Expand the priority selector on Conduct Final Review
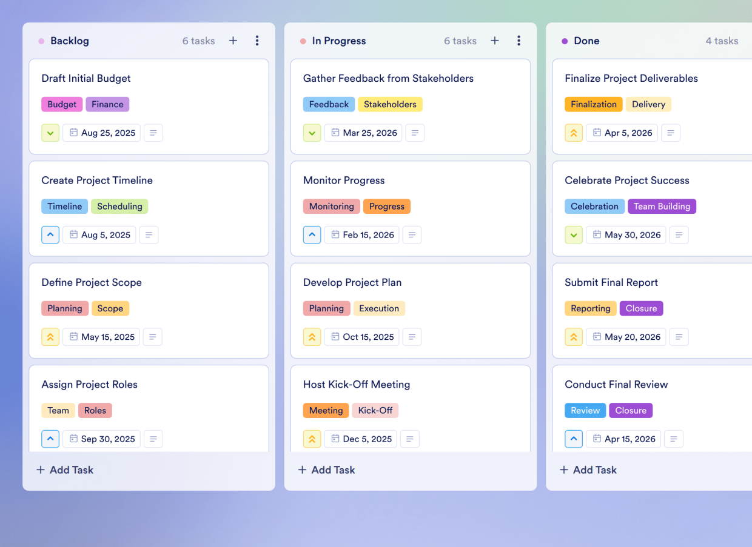The width and height of the screenshot is (752, 547). pyautogui.click(x=574, y=439)
